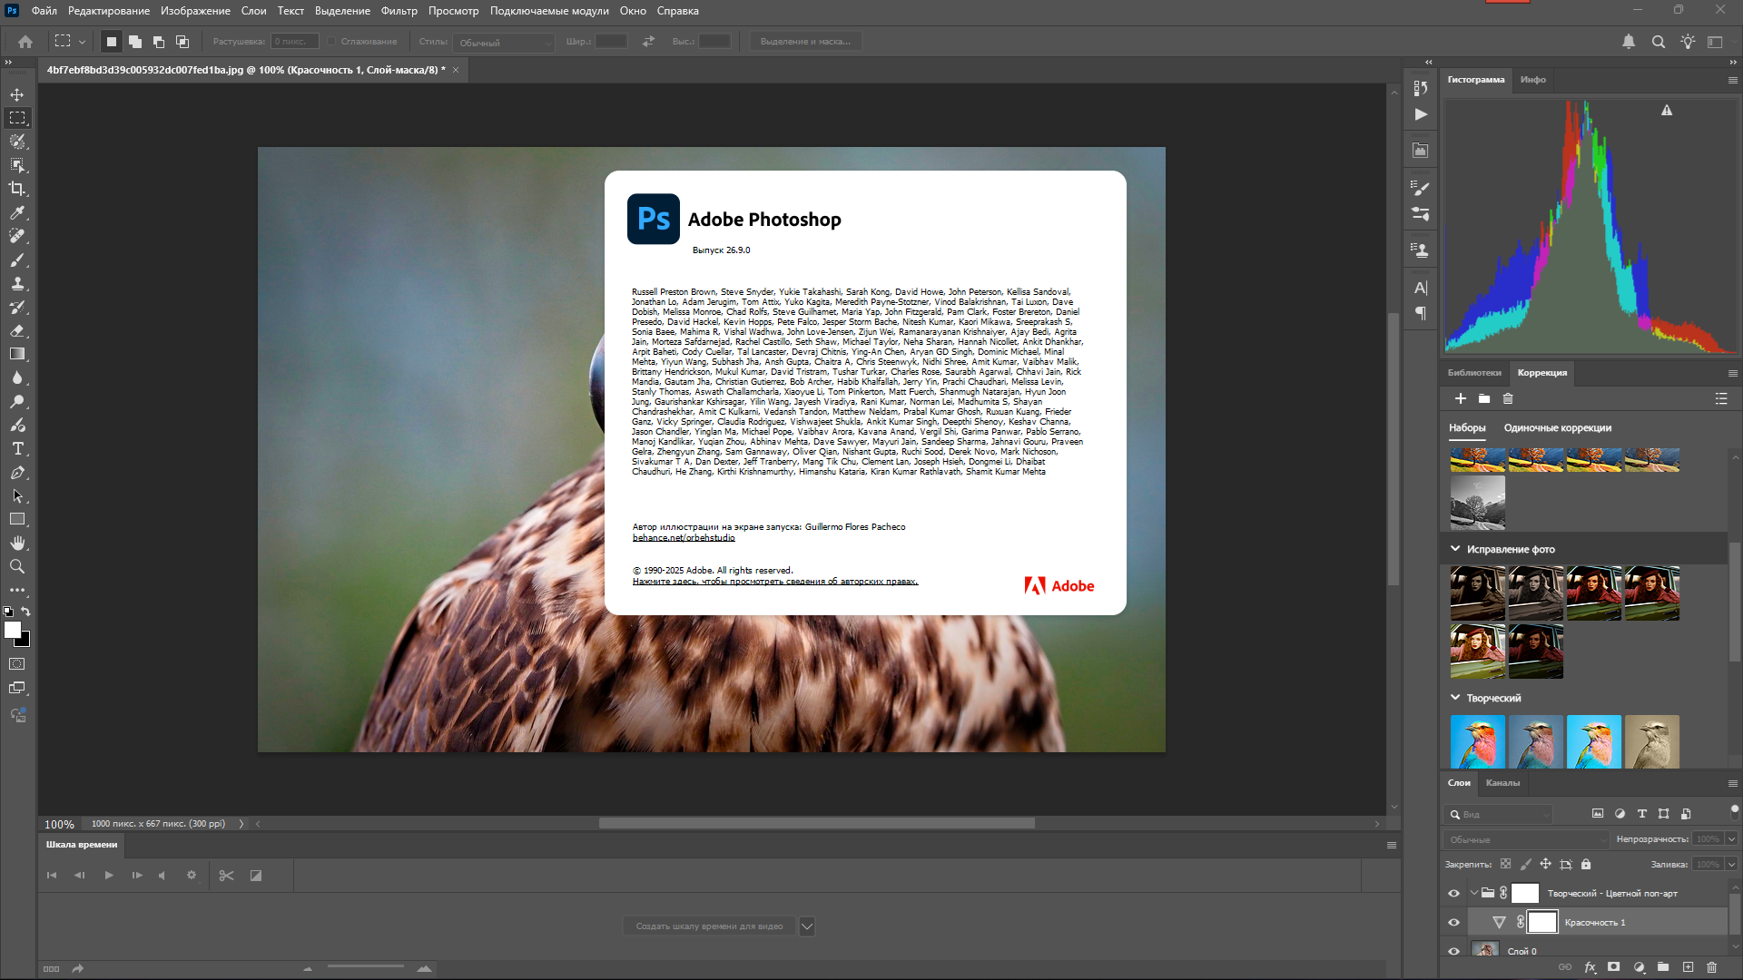Viewport: 1743px width, 980px height.
Task: Select the Eraser tool
Action: 17,330
